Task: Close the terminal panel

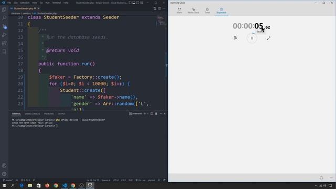Action: pyautogui.click(x=164, y=114)
